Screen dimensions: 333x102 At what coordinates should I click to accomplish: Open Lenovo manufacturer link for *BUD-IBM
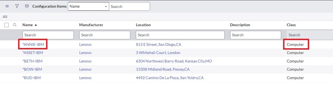[x=85, y=78]
